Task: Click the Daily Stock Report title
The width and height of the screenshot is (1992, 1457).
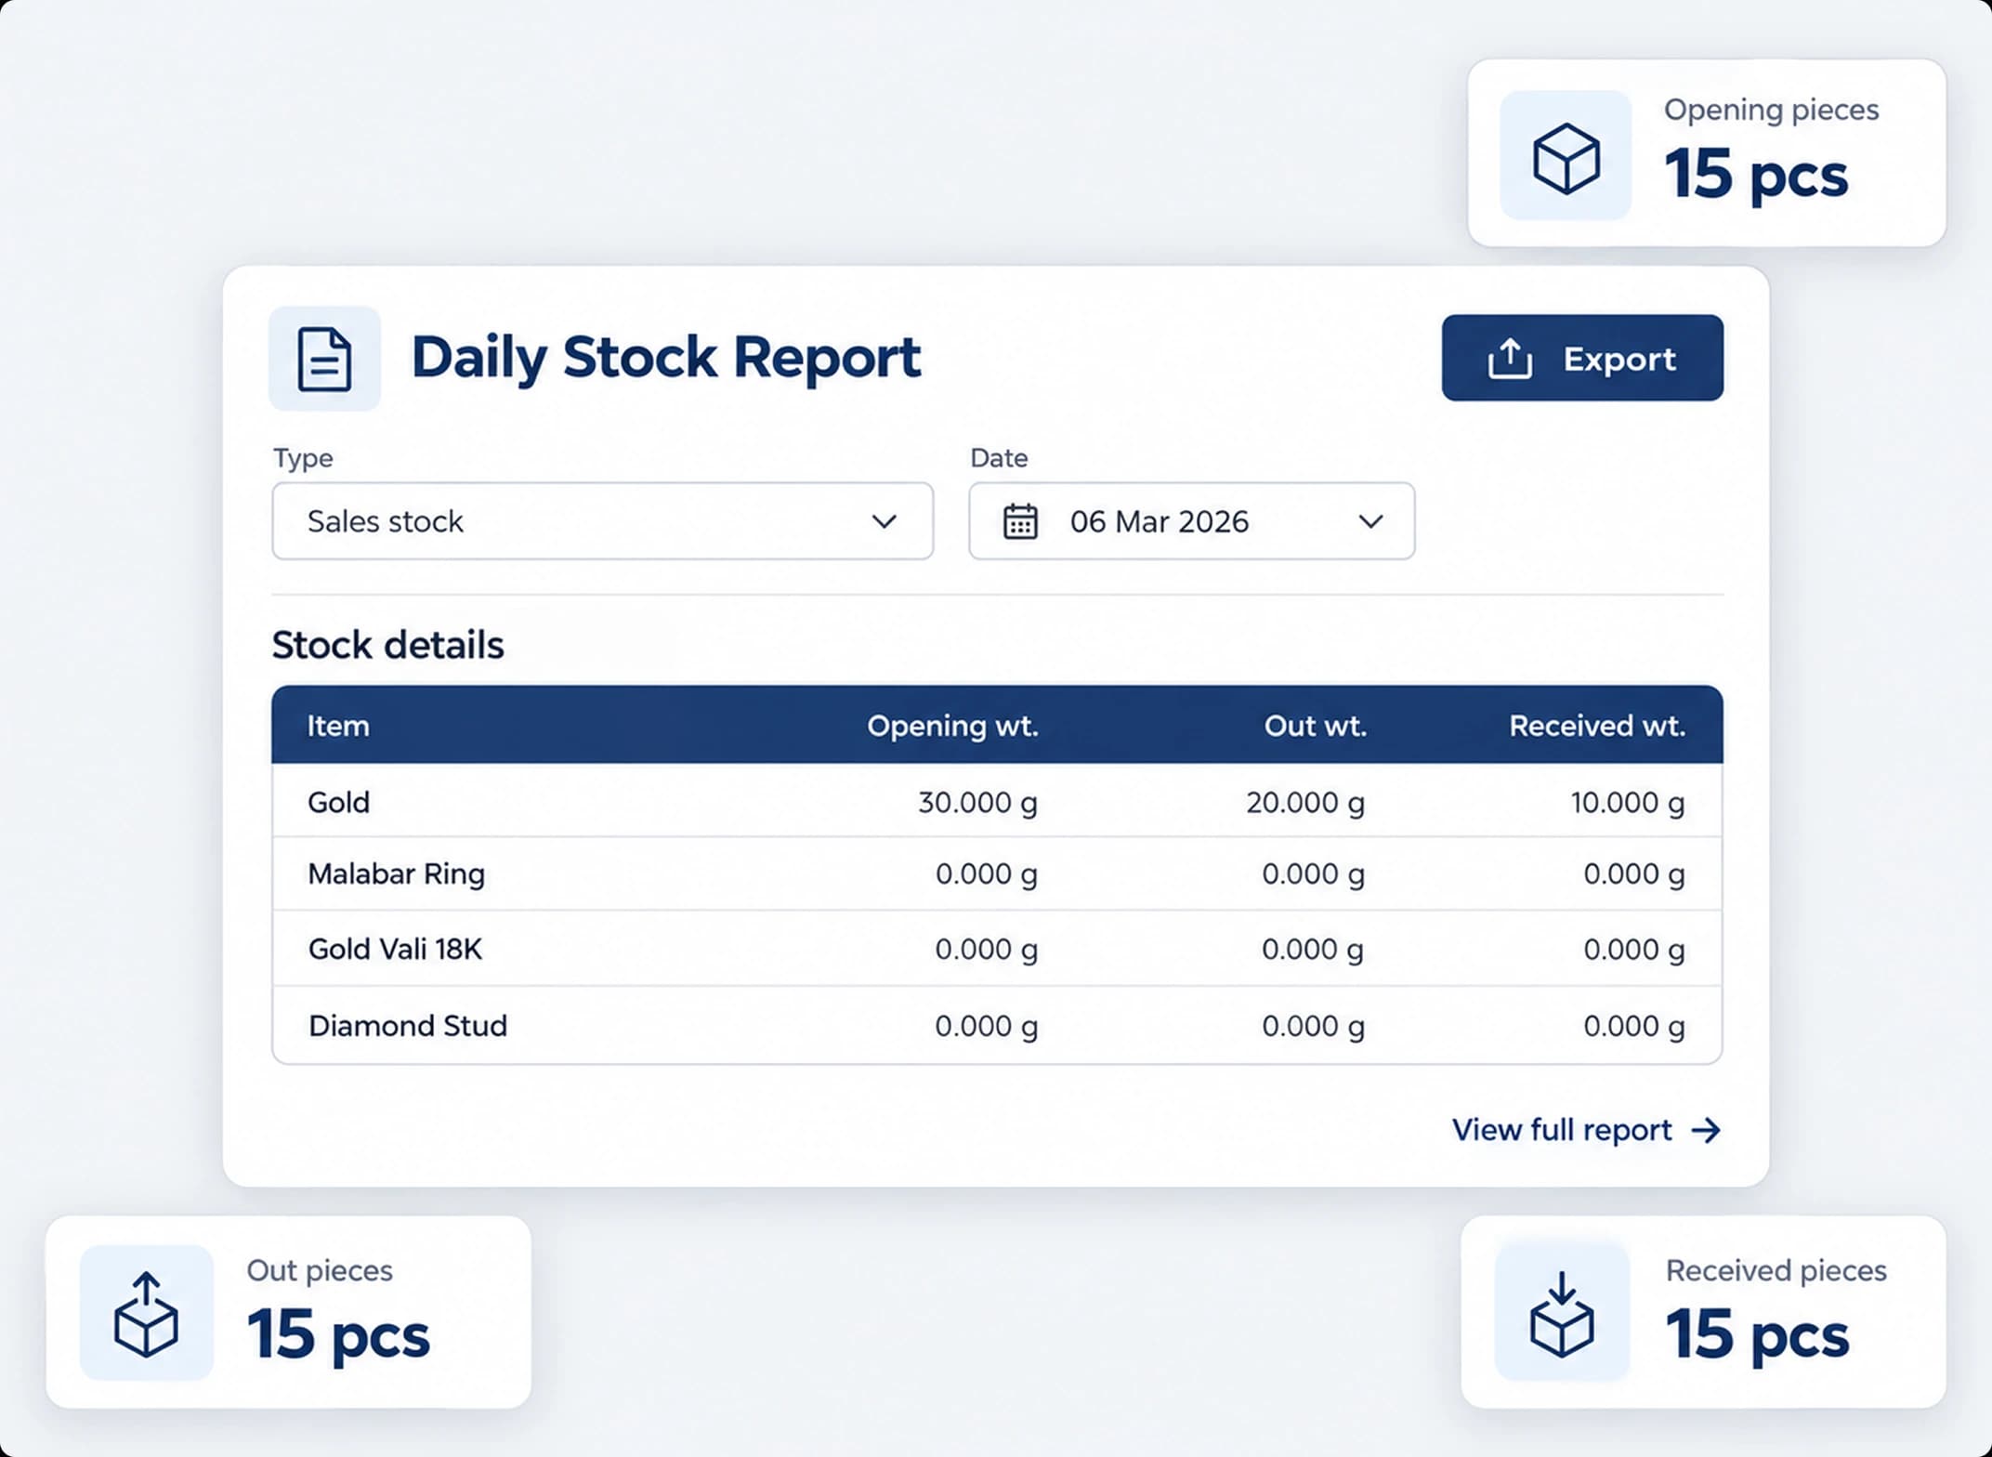Action: click(666, 359)
